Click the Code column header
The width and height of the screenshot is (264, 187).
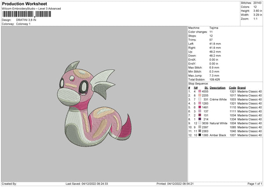(232, 88)
